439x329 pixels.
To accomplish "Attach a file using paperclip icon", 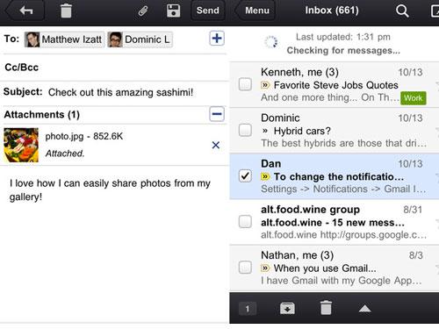I will click(143, 11).
